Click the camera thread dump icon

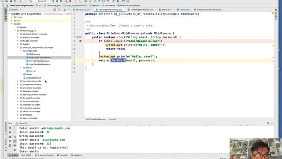tap(10, 137)
